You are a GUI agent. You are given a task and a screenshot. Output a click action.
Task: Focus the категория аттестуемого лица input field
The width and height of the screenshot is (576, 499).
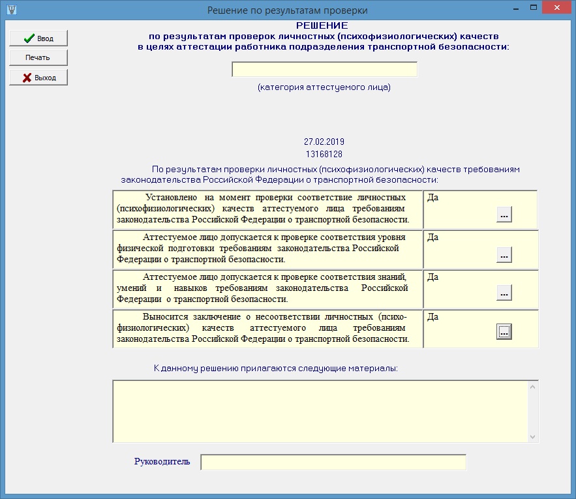[324, 70]
